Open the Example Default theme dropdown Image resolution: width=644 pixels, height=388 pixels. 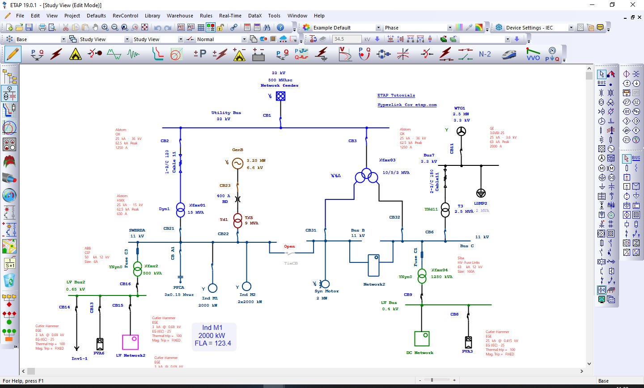pyautogui.click(x=378, y=28)
